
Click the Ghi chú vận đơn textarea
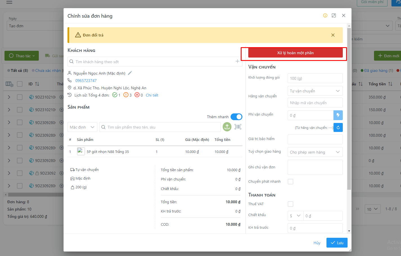(315, 167)
